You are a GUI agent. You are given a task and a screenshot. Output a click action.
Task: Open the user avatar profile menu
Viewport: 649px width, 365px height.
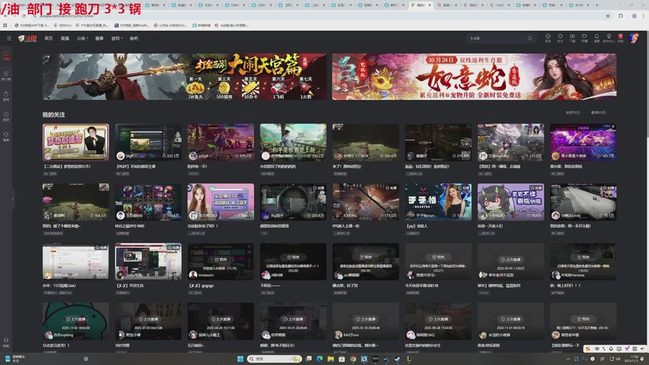point(634,38)
